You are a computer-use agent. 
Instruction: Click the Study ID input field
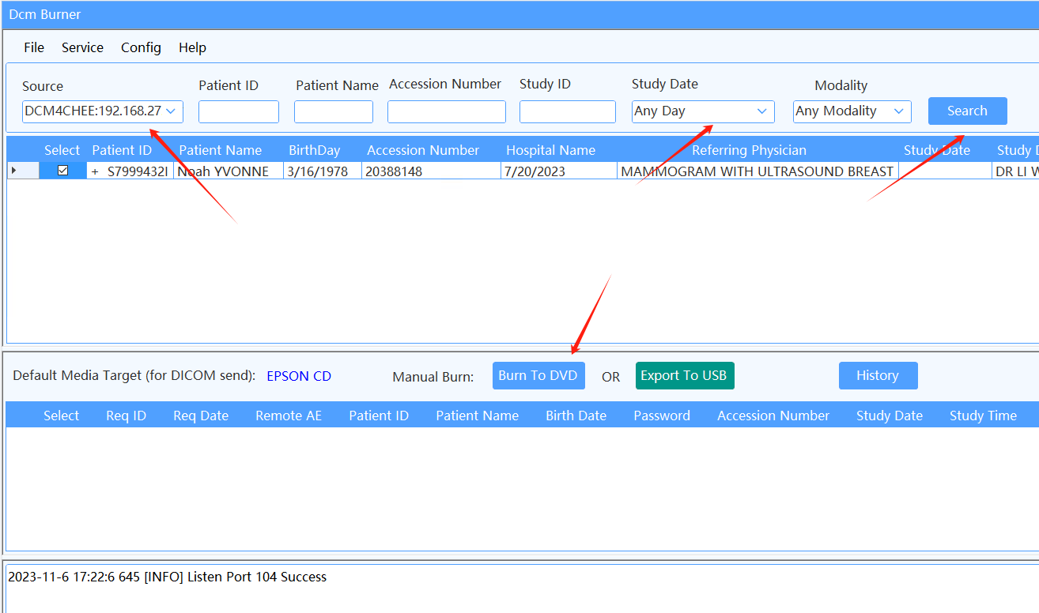567,111
